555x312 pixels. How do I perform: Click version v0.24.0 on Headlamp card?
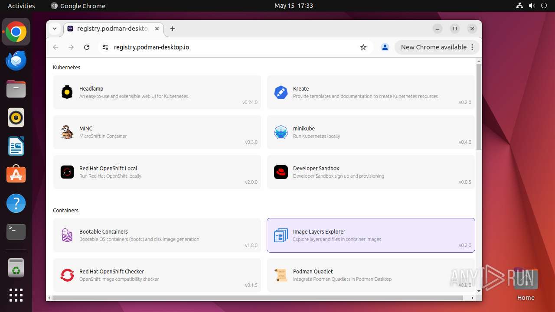(x=250, y=102)
